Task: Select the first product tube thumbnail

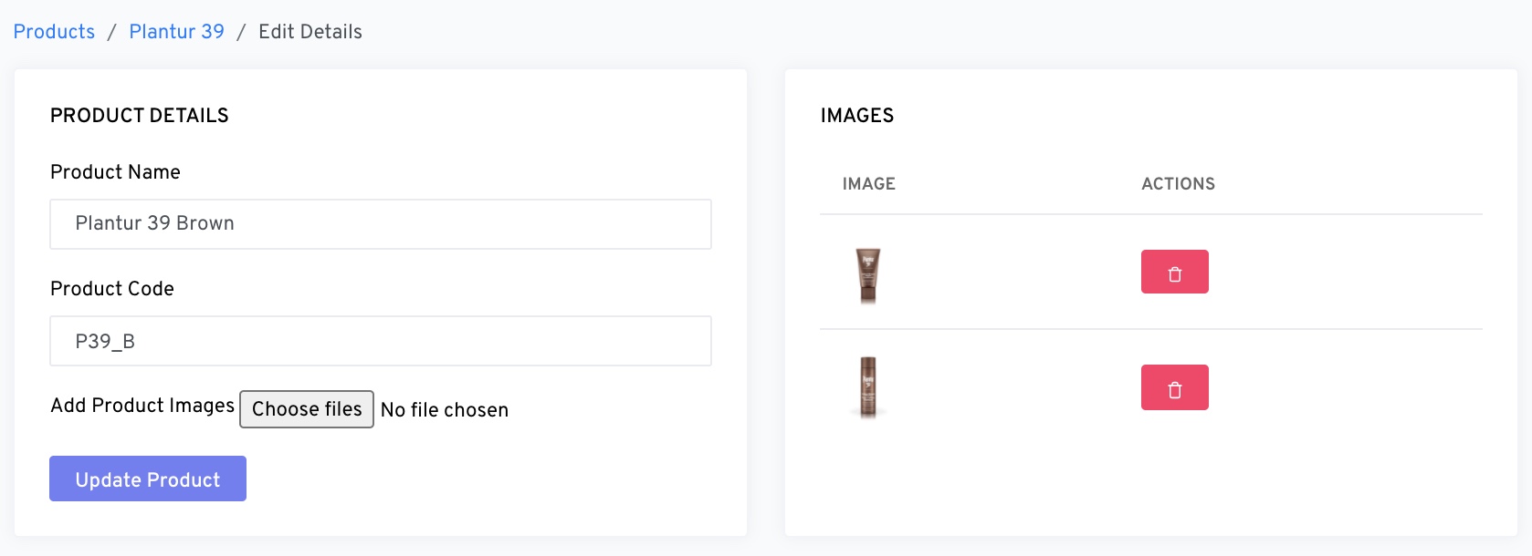Action: point(867,274)
